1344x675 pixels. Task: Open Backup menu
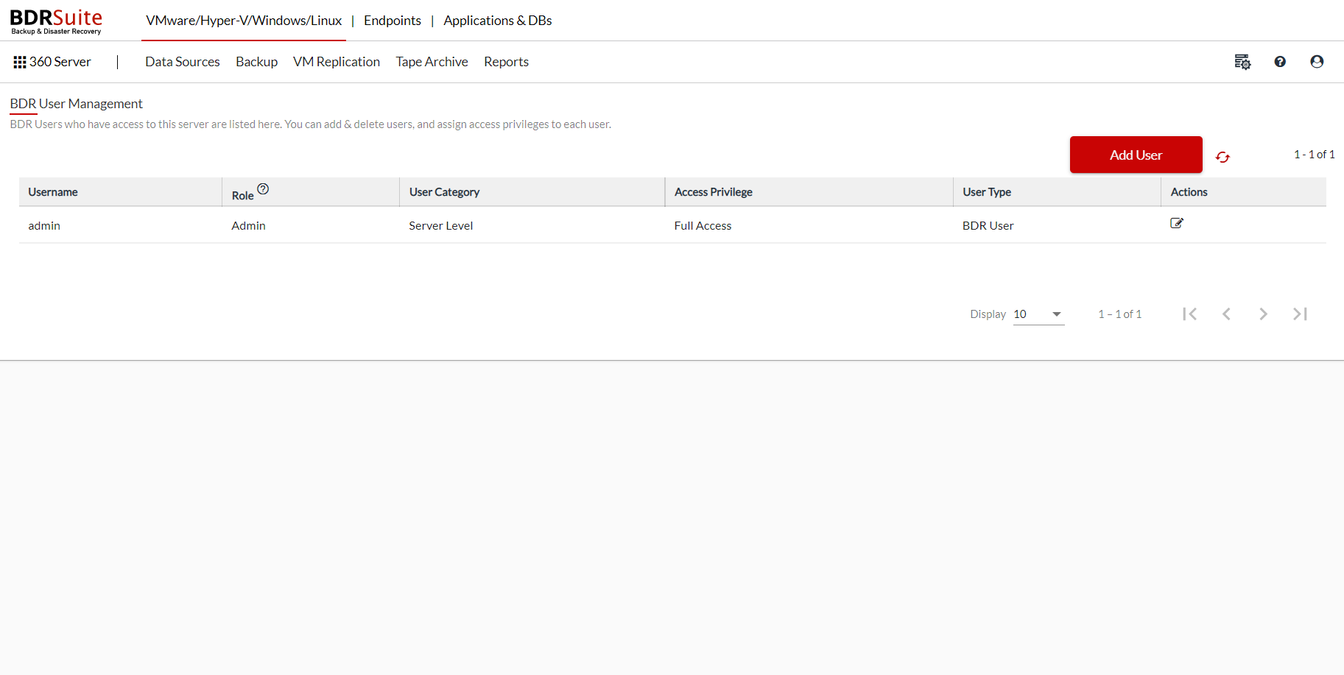coord(256,62)
